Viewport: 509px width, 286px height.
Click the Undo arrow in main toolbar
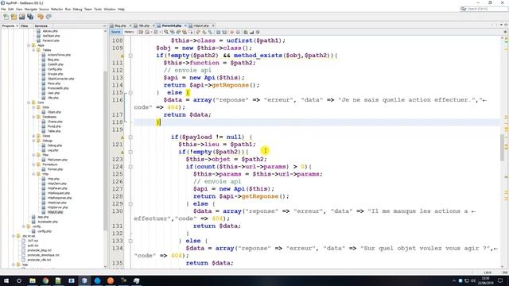[x=41, y=17]
